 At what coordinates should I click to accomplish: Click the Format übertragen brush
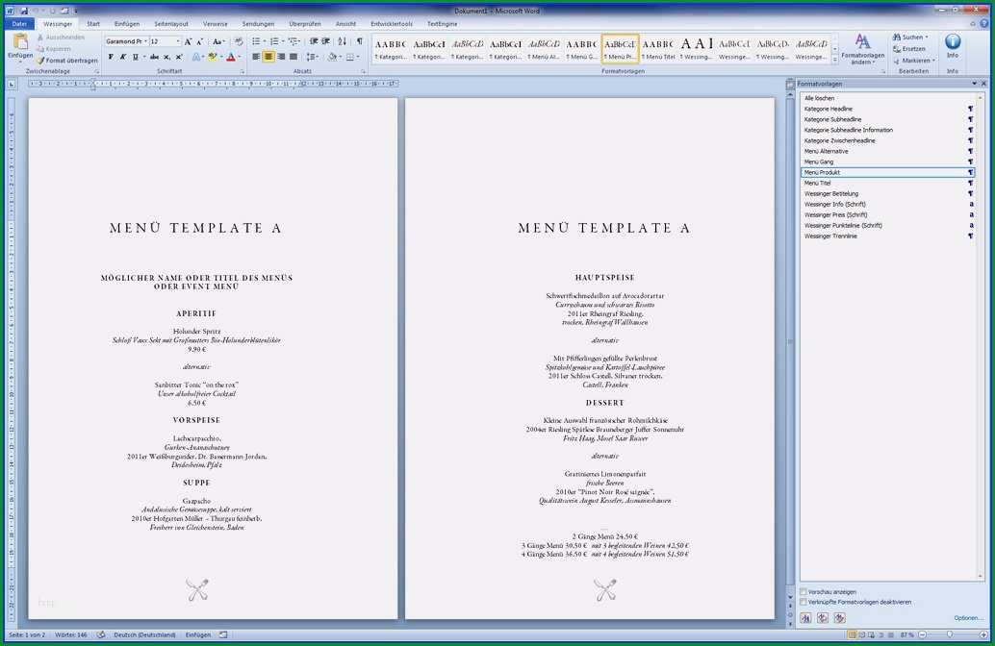pos(67,61)
